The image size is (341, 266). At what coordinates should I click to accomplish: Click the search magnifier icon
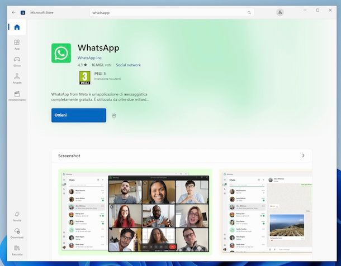(x=249, y=13)
